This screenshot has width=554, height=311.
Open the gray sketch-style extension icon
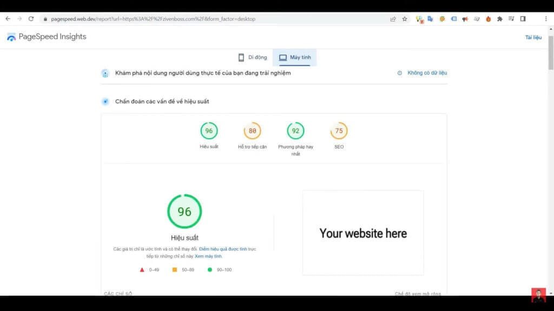click(x=477, y=19)
